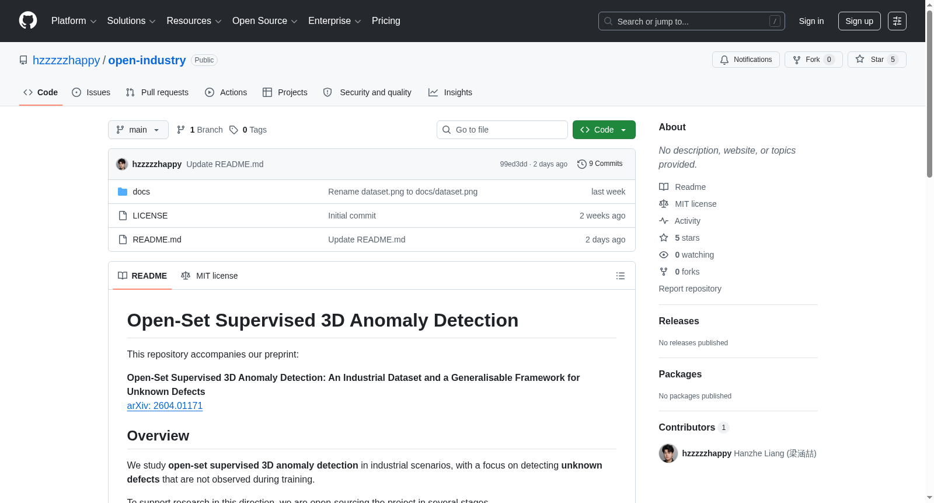
Task: Open the Releases heading link
Action: [679, 321]
